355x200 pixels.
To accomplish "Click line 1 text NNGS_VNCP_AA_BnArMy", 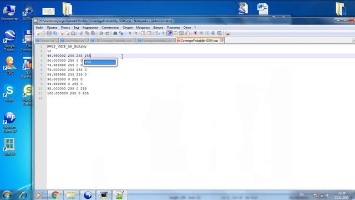I will pos(67,47).
